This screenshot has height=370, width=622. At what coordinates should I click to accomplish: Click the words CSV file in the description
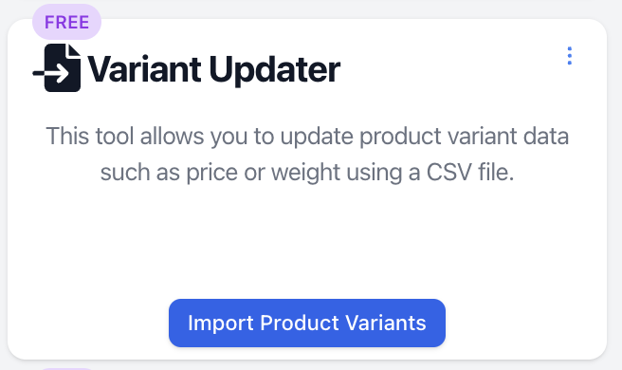[470, 173]
